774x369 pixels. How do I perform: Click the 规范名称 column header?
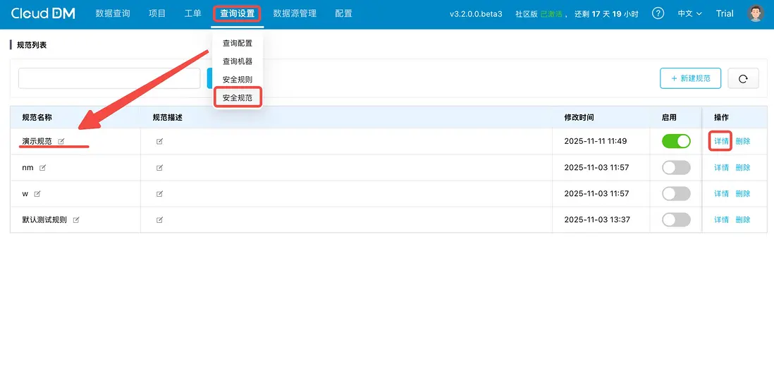37,118
